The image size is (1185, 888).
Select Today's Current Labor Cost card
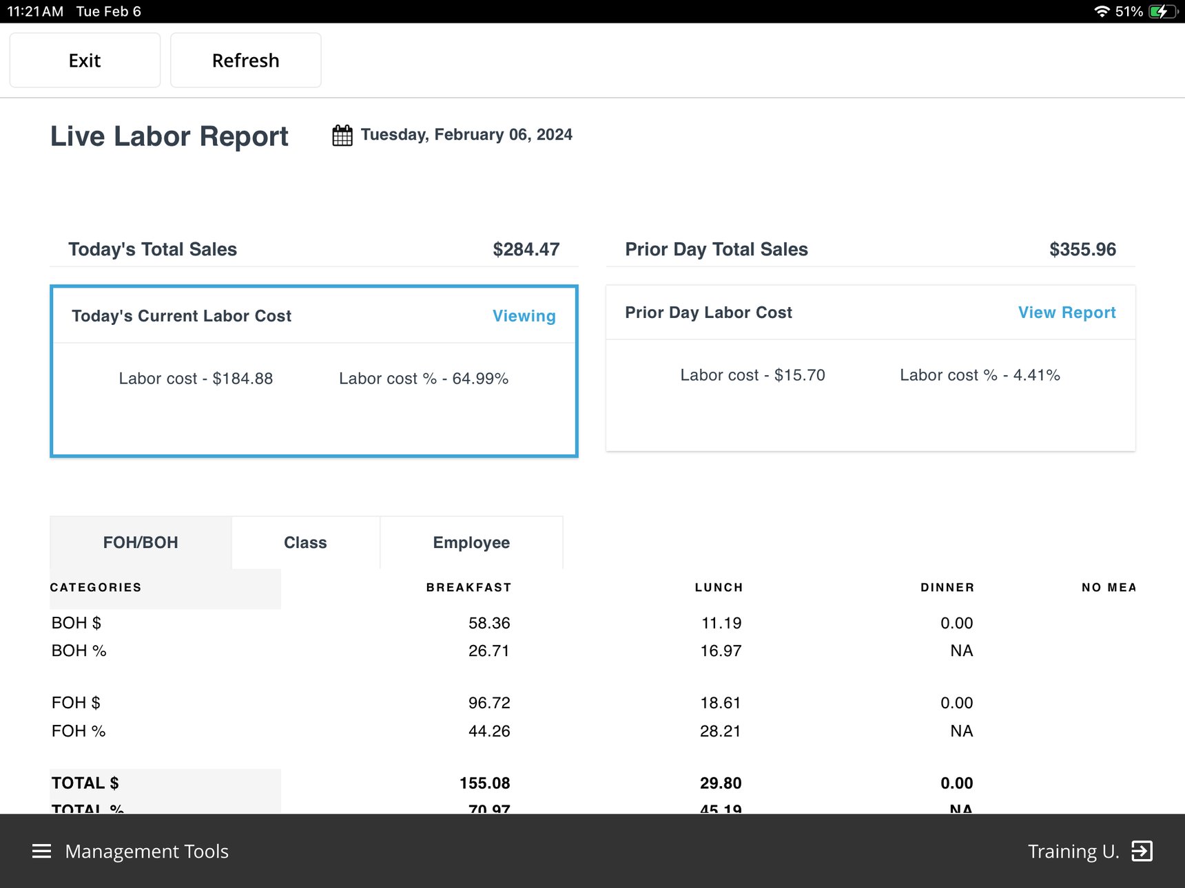313,370
